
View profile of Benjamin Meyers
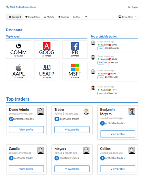[x=117, y=134]
